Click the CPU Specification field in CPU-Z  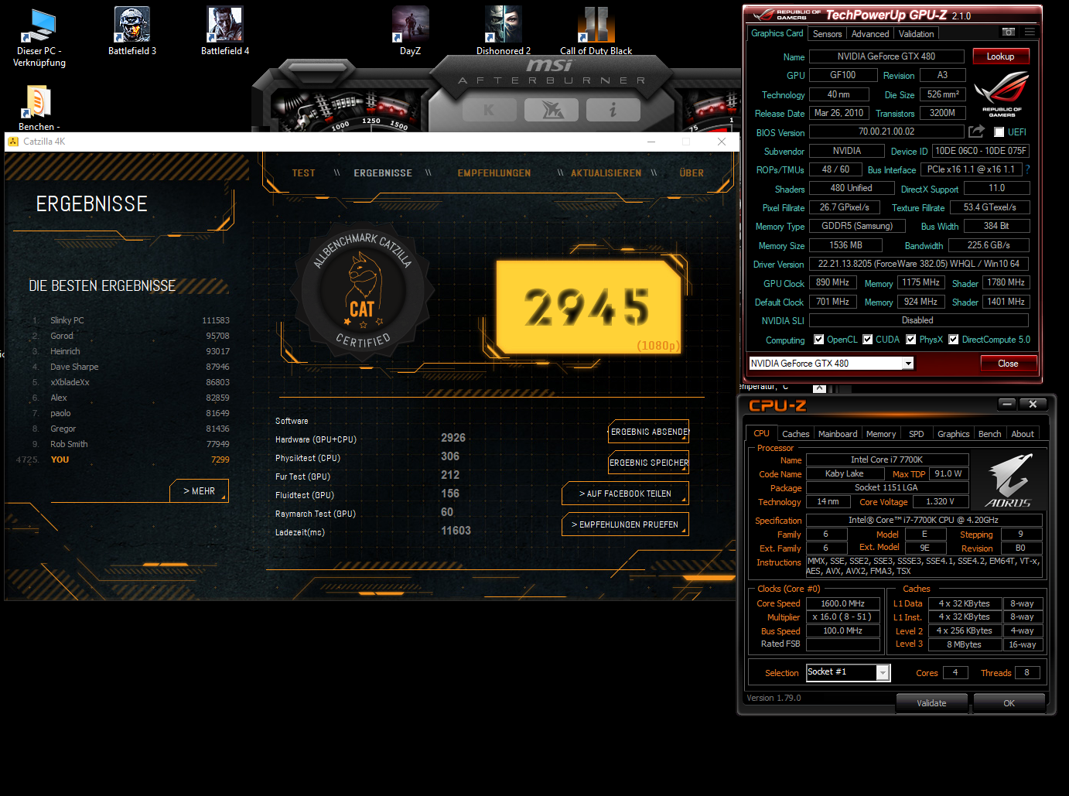pyautogui.click(x=924, y=520)
